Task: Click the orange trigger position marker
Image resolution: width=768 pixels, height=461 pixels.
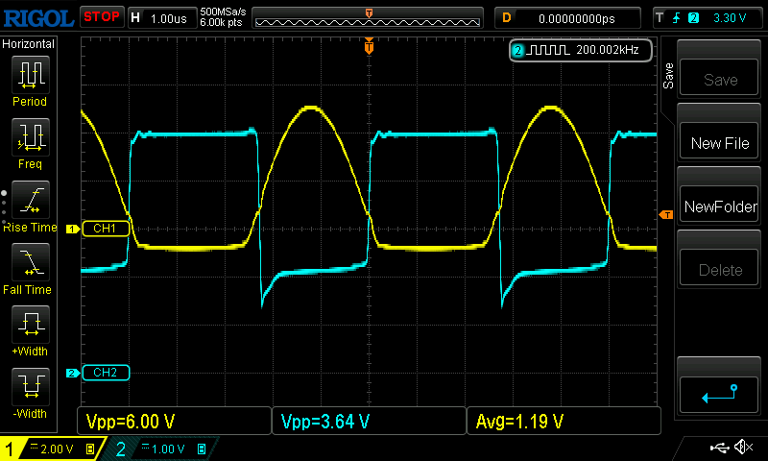Action: (369, 47)
